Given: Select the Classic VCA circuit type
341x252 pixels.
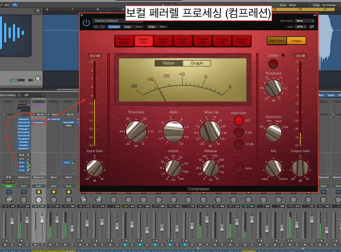Looking at the screenshot, I should pos(183,41).
